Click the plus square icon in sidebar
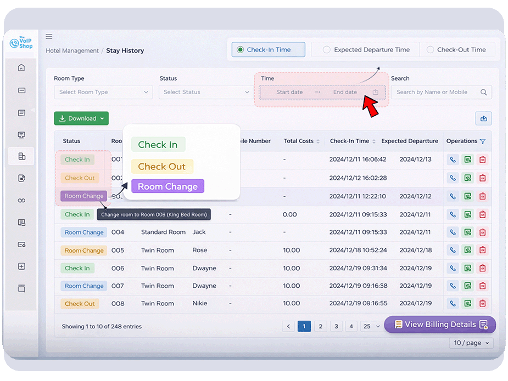The height and width of the screenshot is (381, 508). pyautogui.click(x=21, y=266)
